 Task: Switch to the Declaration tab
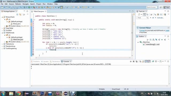(55, 62)
